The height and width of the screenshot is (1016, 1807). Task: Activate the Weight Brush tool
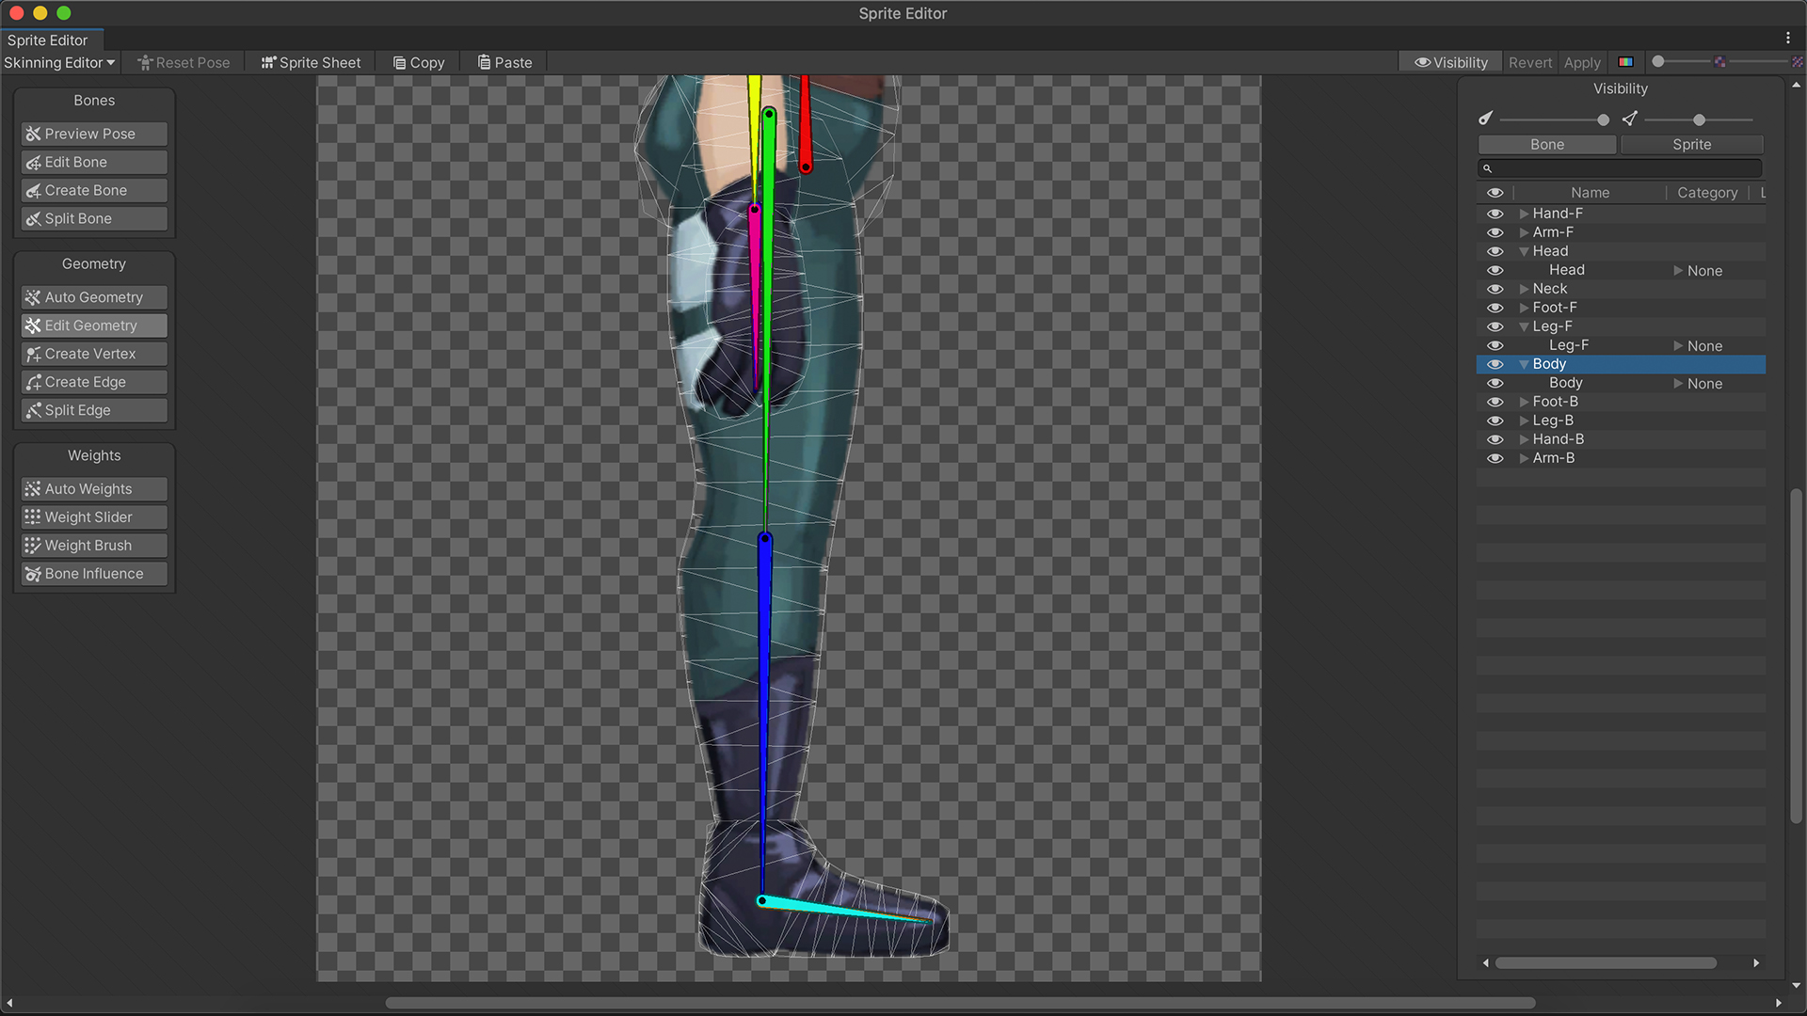tap(92, 545)
